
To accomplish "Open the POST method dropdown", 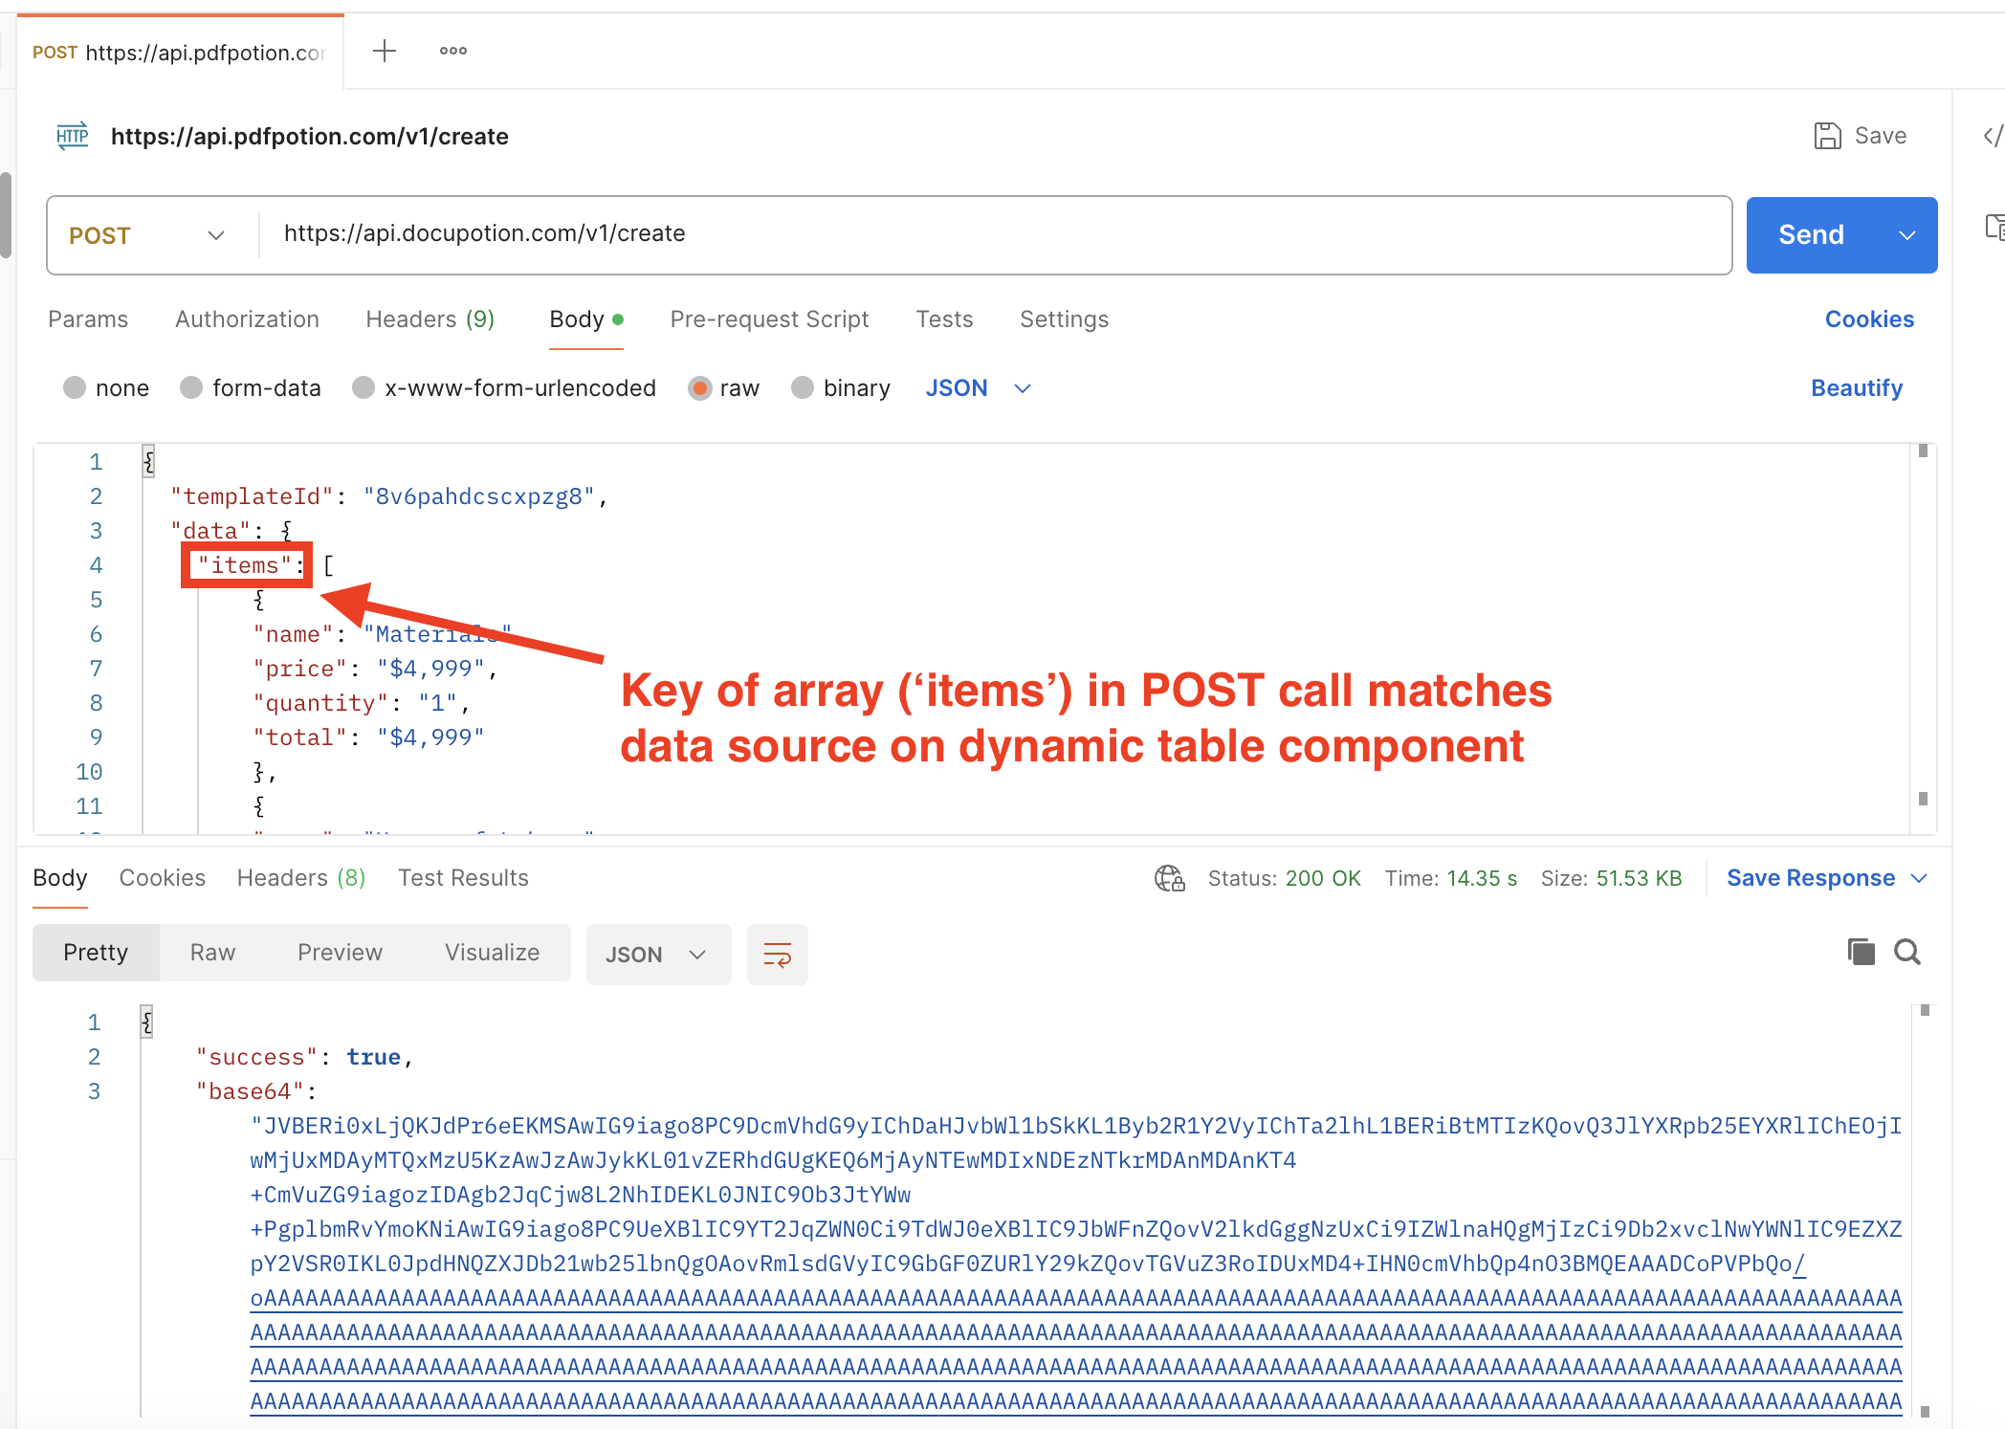I will coord(148,235).
